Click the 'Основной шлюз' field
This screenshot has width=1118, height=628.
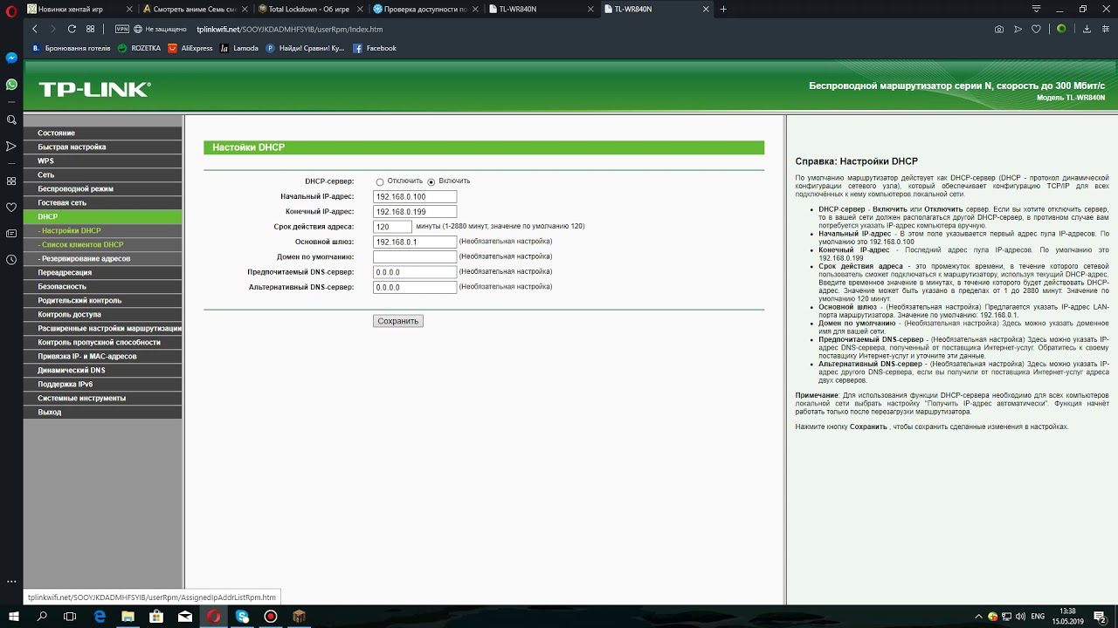tap(415, 242)
